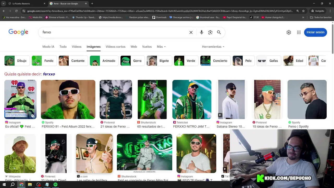
Task: Switch to the Modo IA tab
Action: pos(48,47)
